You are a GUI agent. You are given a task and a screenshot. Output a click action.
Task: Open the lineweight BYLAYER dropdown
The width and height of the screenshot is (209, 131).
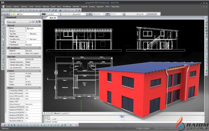pyautogui.click(x=145, y=14)
